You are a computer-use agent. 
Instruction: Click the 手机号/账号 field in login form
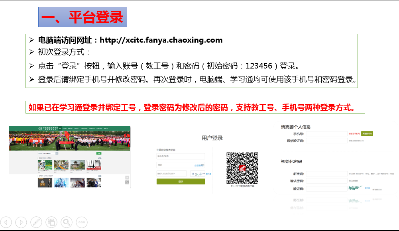181,156
